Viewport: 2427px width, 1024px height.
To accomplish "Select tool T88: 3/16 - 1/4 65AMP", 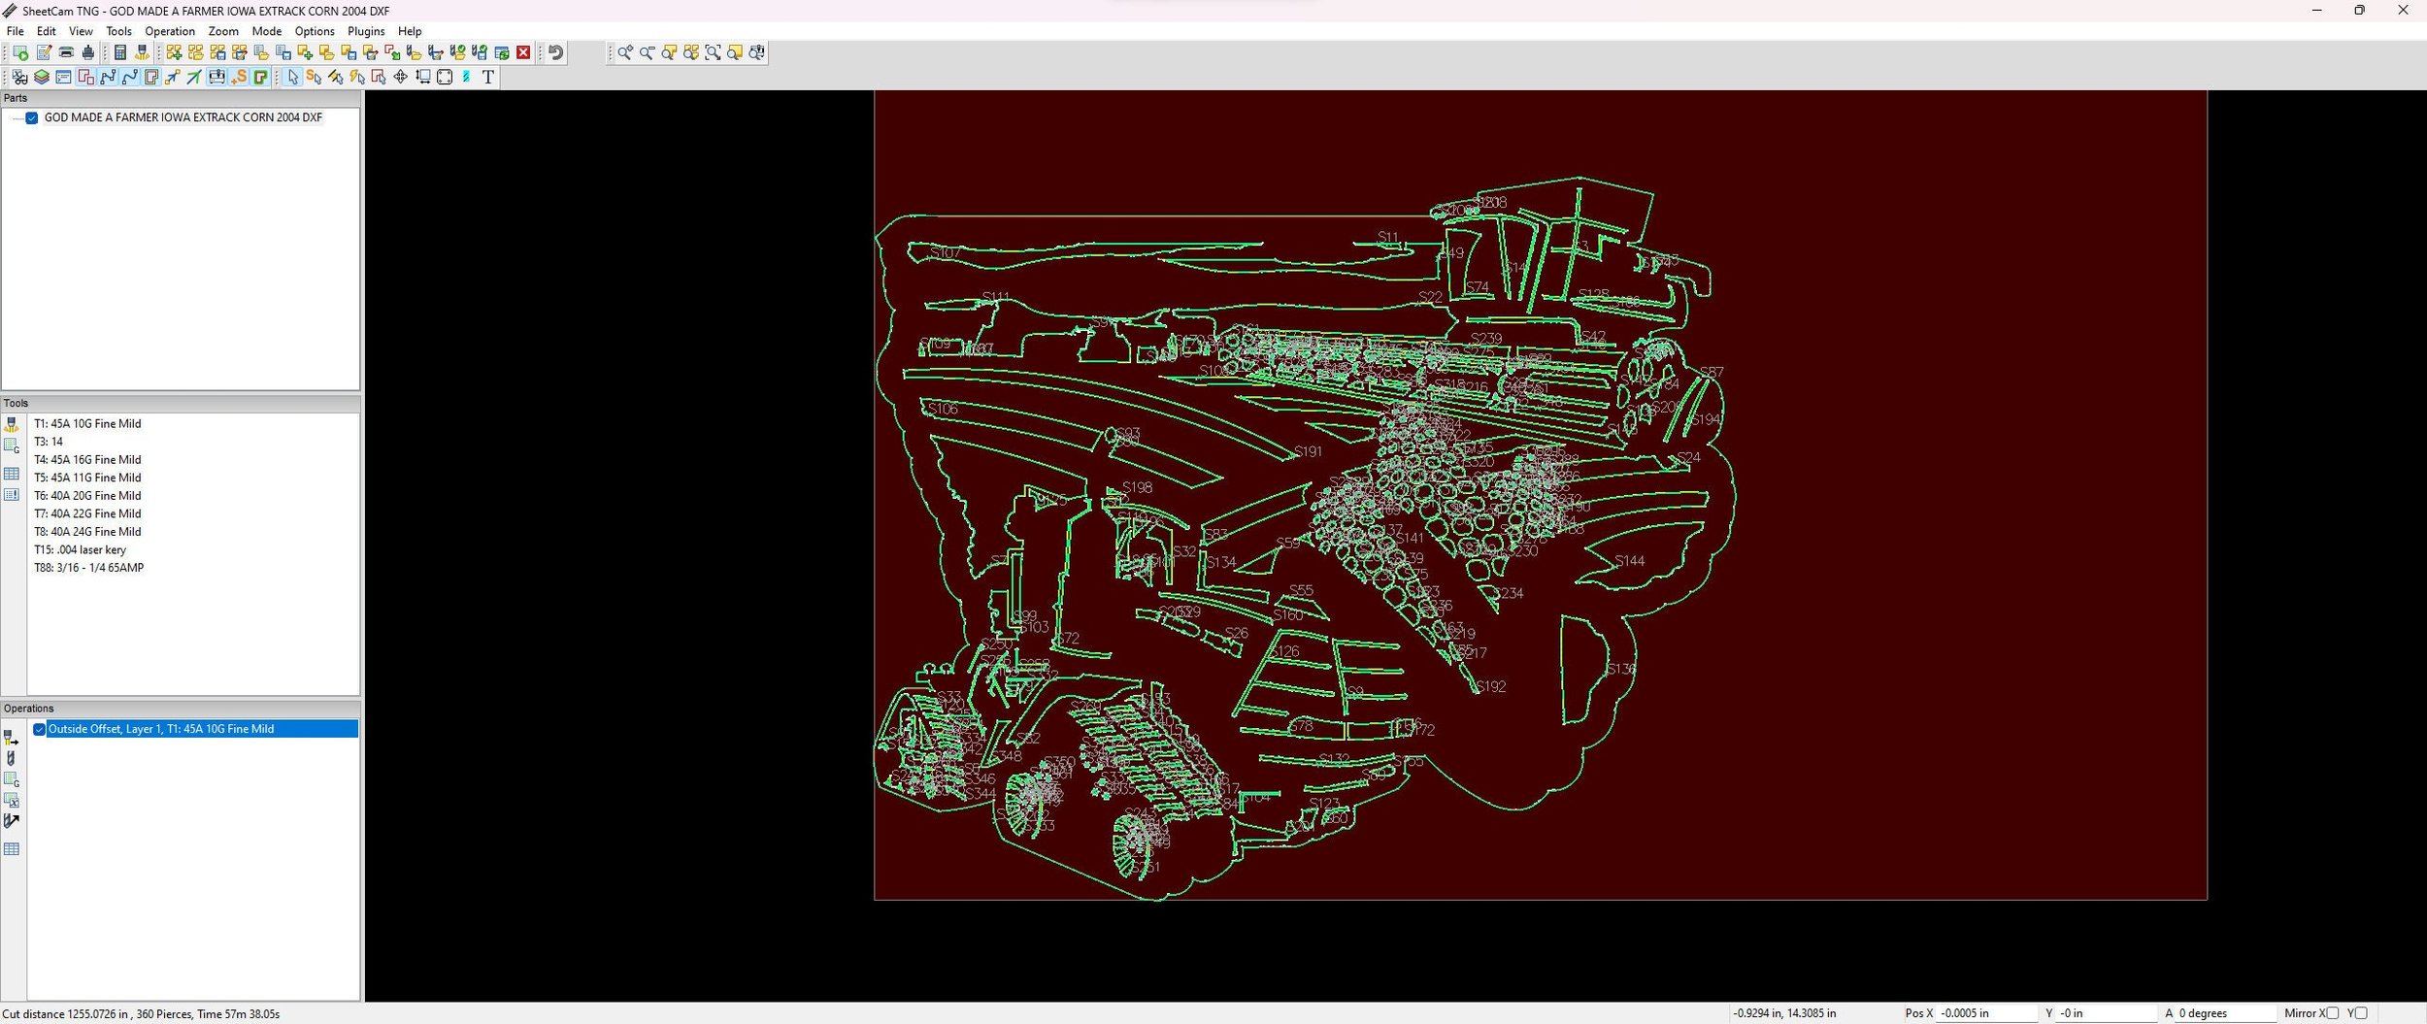I will point(89,568).
